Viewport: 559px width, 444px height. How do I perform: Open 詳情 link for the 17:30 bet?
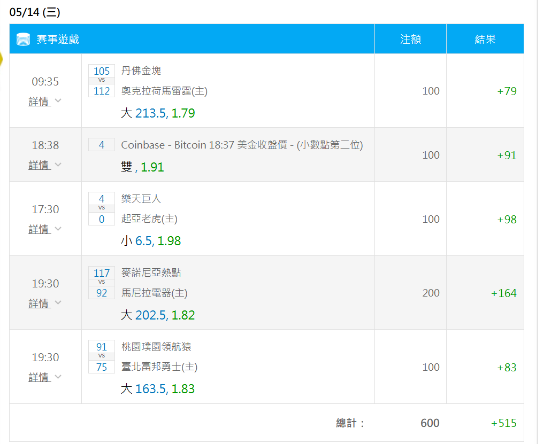39,229
